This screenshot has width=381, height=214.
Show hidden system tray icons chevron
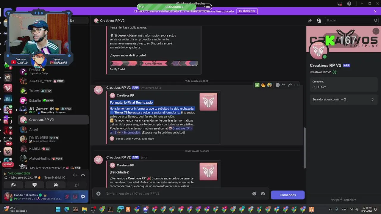[x=330, y=210]
